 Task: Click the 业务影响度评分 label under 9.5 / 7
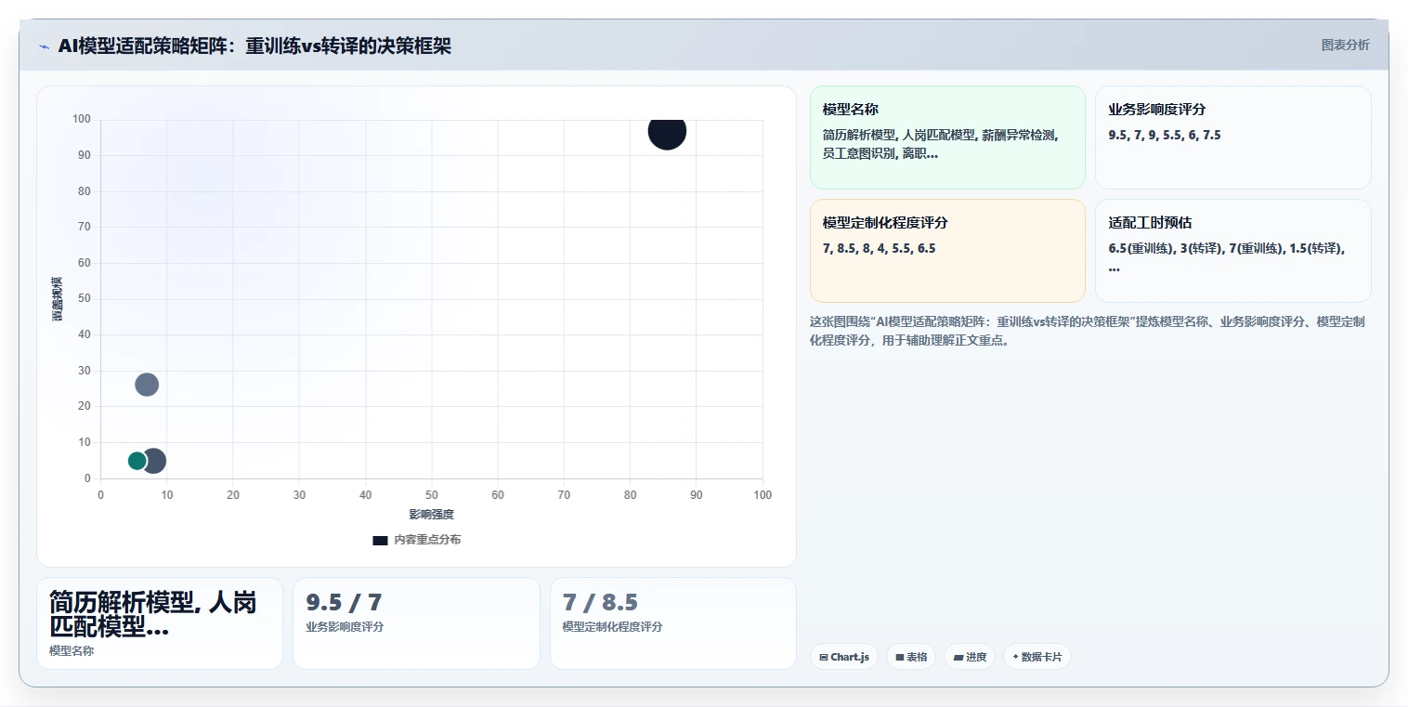point(345,627)
